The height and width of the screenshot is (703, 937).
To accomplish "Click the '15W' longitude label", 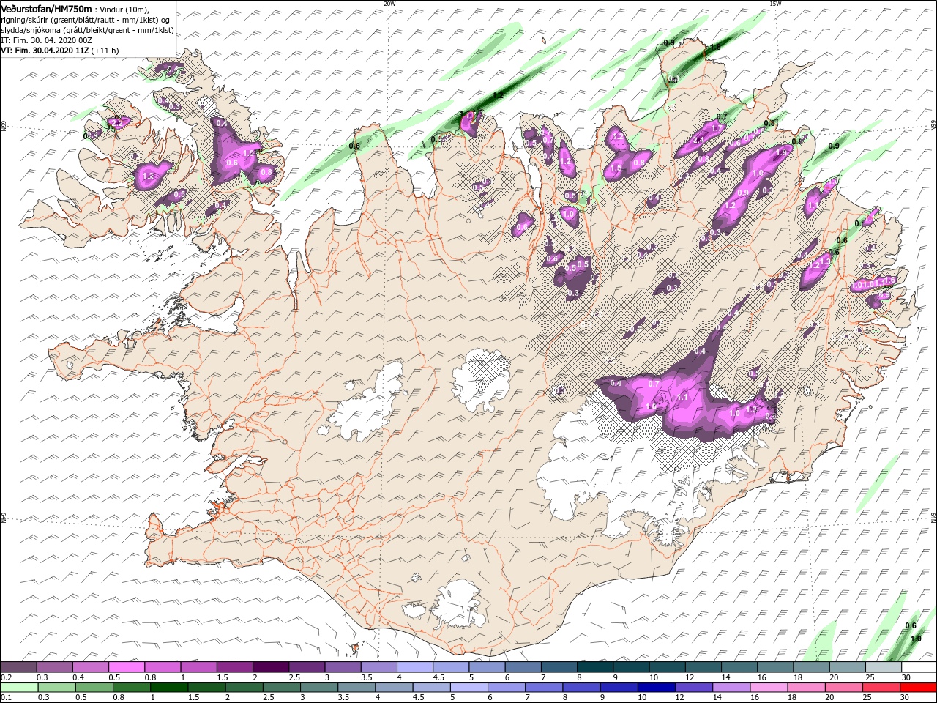I will tap(775, 4).
